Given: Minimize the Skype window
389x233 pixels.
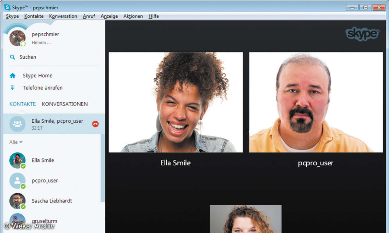Looking at the screenshot, I should click(352, 7).
